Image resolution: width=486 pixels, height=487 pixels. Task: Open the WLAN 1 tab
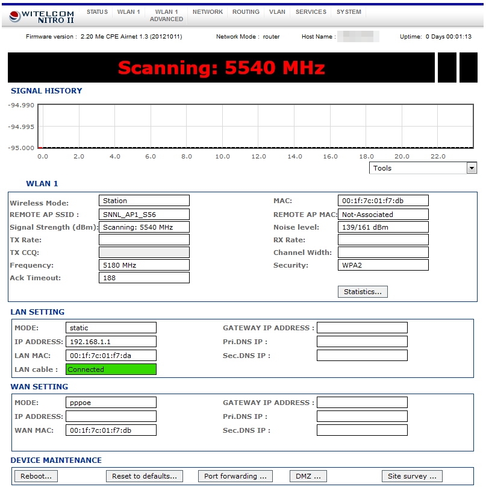[x=128, y=12]
